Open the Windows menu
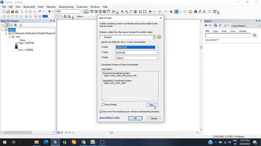The height and width of the screenshot is (146, 261). point(95,7)
